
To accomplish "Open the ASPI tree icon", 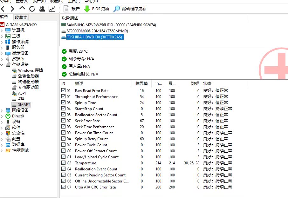I will pyautogui.click(x=14, y=93).
